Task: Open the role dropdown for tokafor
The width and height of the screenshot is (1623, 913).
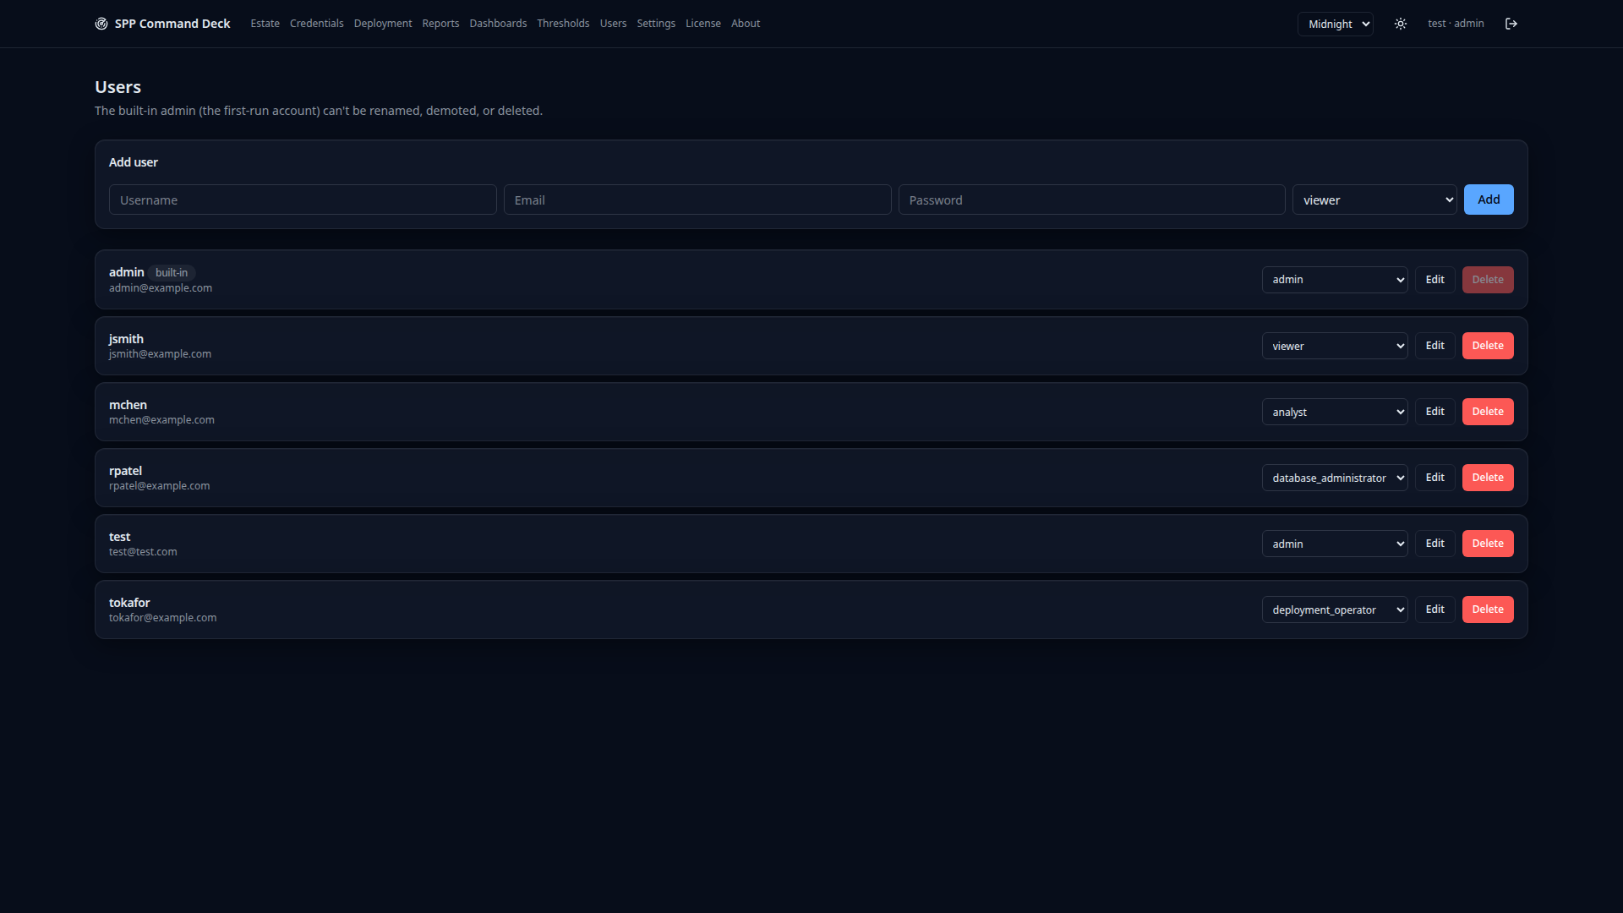Action: tap(1335, 610)
